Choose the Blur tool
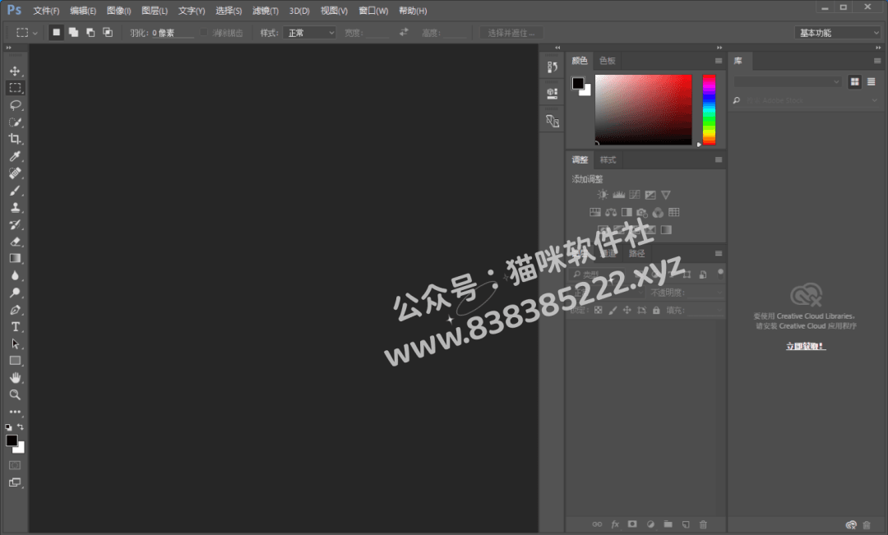 15,275
